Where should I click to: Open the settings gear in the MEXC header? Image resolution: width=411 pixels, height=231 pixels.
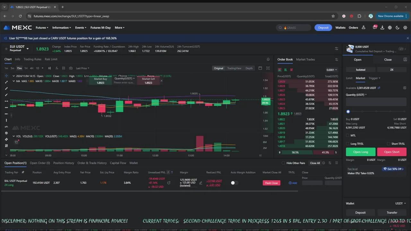tap(405, 28)
